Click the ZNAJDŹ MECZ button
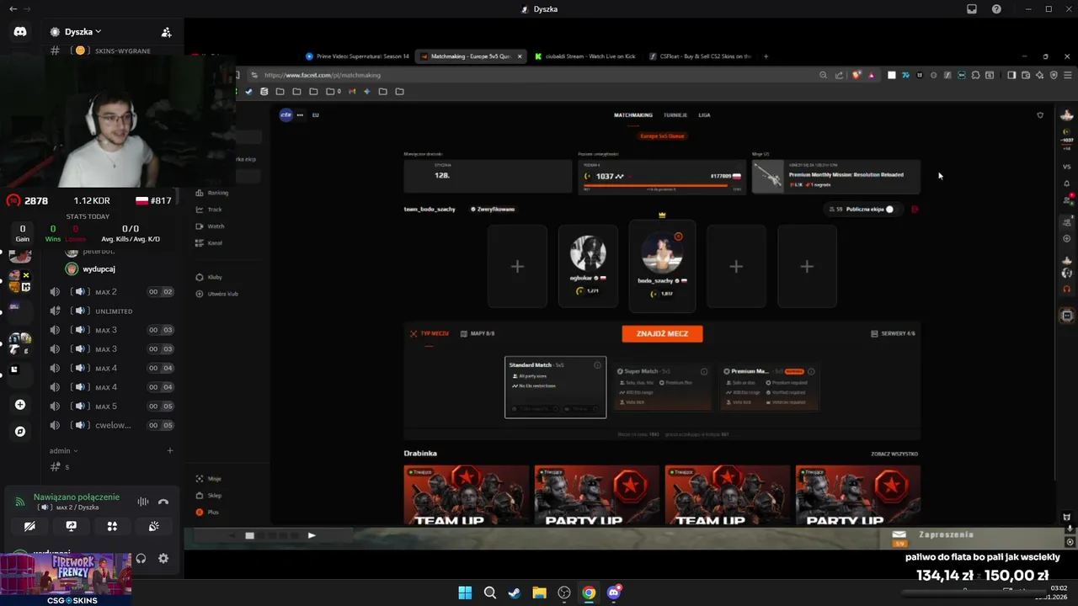 pyautogui.click(x=662, y=334)
